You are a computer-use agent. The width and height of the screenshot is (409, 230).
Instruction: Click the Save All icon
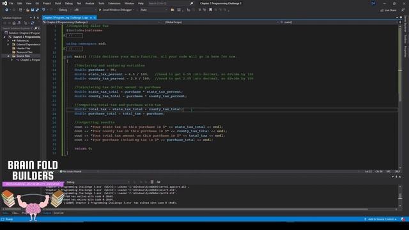pyautogui.click(x=37, y=10)
